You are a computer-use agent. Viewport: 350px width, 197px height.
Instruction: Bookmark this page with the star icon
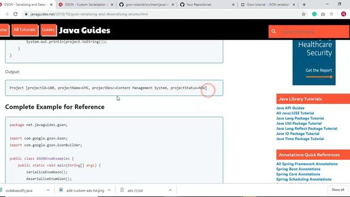(x=304, y=14)
